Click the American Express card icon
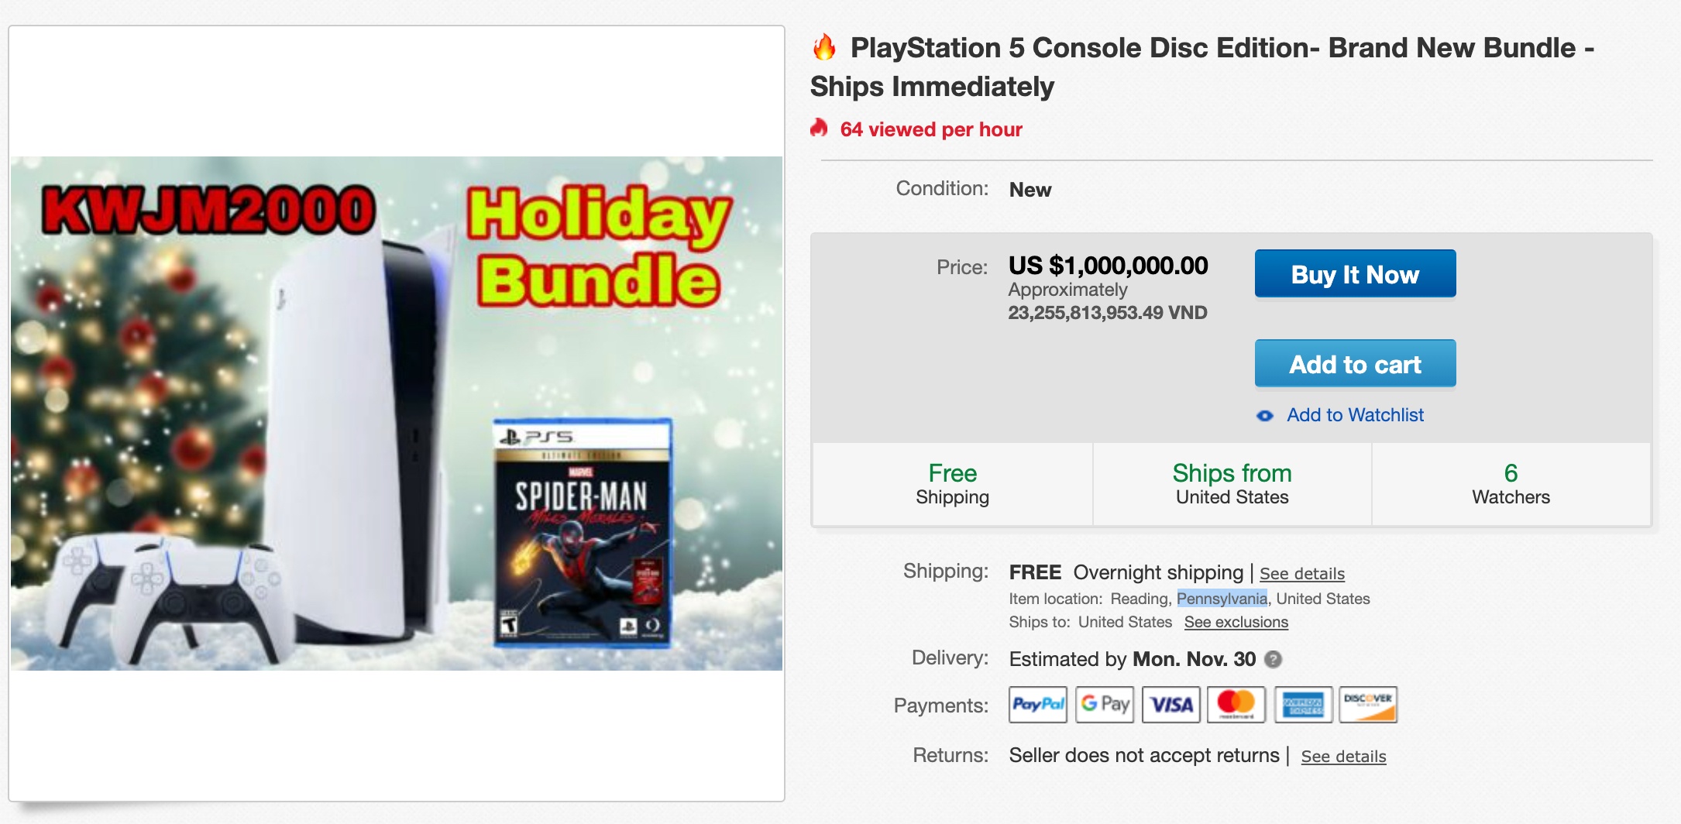 [x=1303, y=704]
